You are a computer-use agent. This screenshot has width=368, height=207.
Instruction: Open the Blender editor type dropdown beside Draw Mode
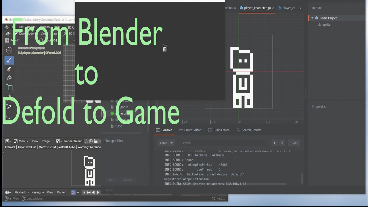(7, 34)
